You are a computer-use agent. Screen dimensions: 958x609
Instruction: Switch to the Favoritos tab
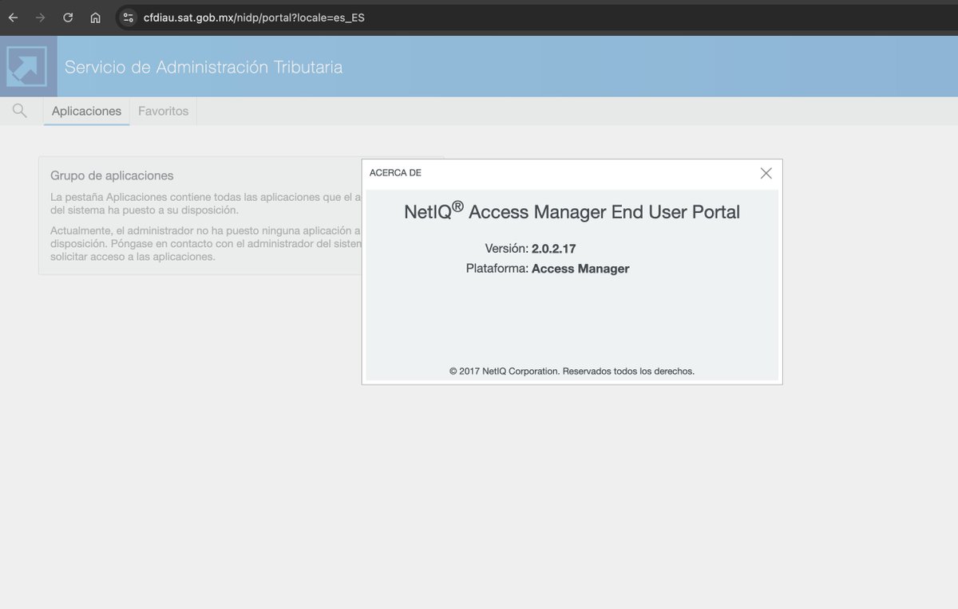coord(163,111)
